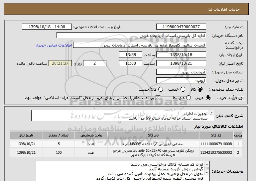
Task: Click item code 1111100067910008
Action: 216,144
